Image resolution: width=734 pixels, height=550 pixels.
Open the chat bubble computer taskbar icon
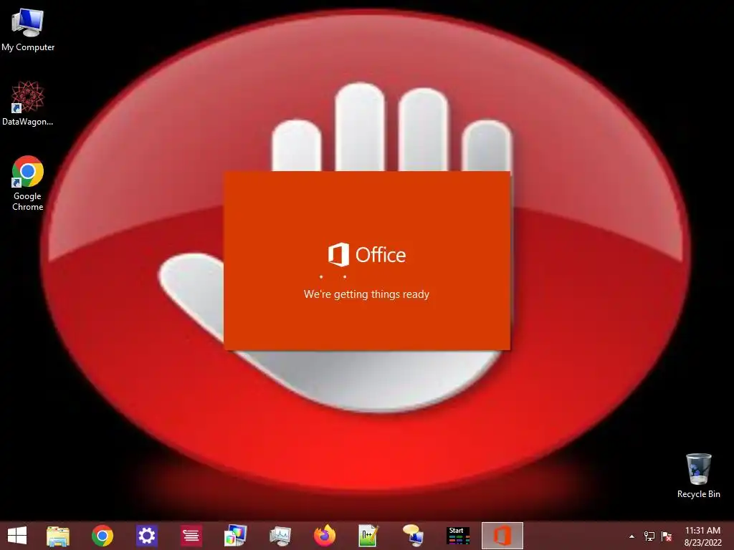click(413, 536)
